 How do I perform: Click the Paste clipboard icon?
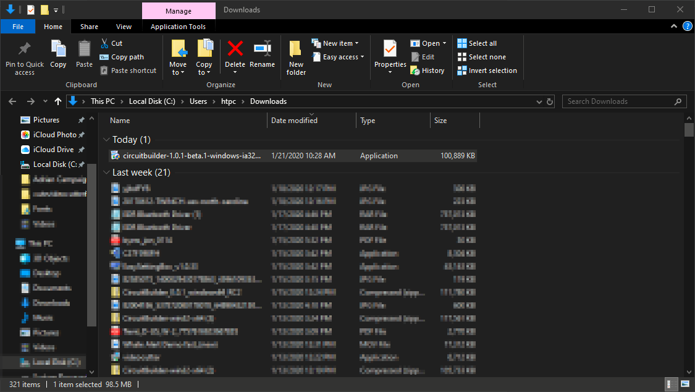click(84, 49)
